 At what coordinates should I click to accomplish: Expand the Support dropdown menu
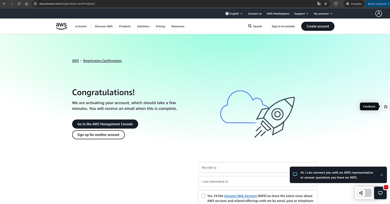coord(301,14)
